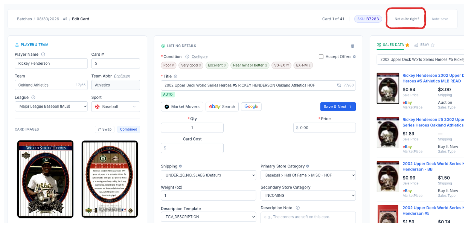This screenshot has height=227, width=468.
Task: Click Configure next to Condition
Action: [200, 56]
